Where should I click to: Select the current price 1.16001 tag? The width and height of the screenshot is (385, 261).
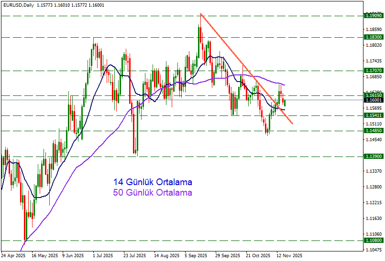pyautogui.click(x=373, y=100)
